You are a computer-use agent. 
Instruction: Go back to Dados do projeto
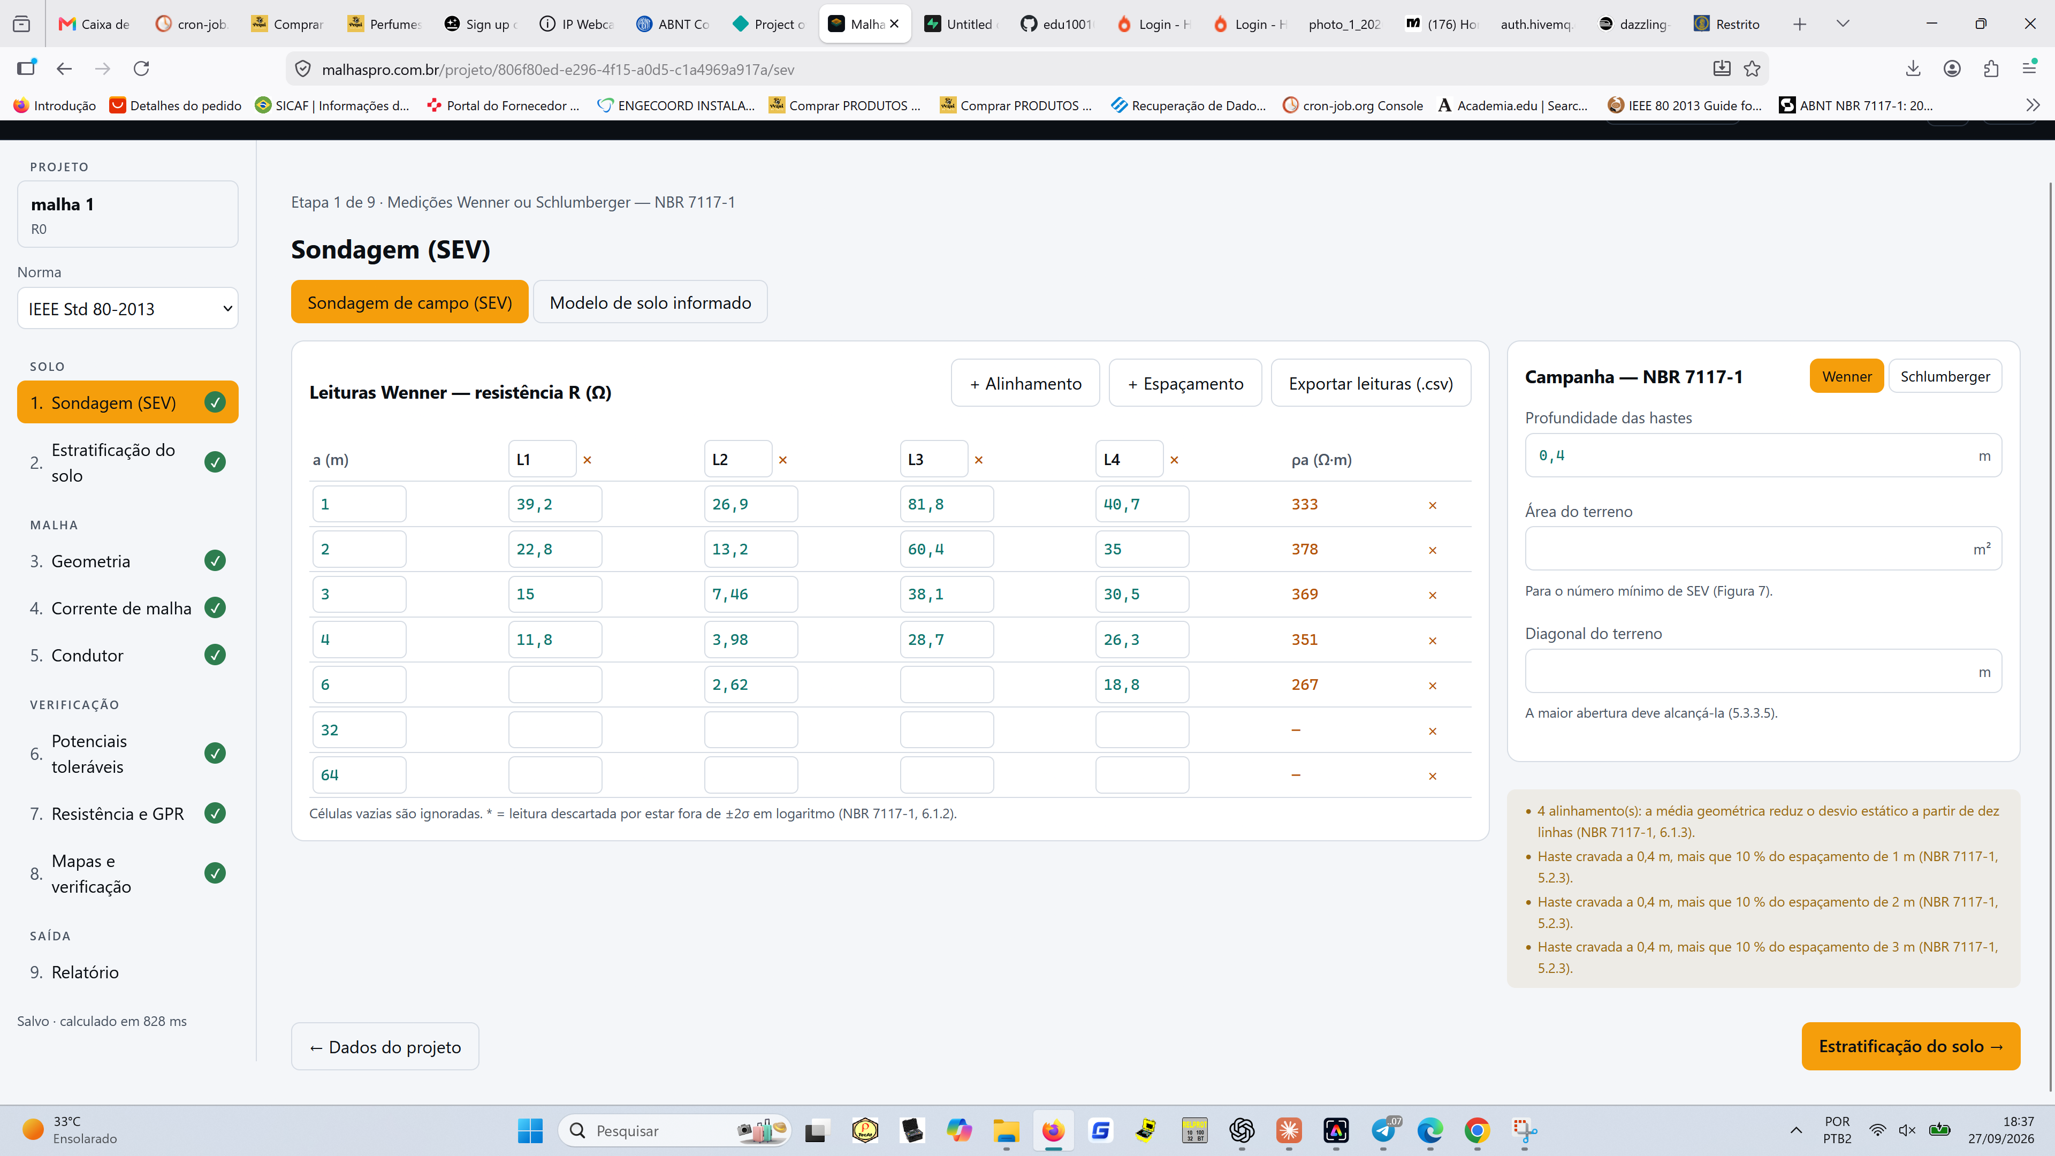click(385, 1047)
